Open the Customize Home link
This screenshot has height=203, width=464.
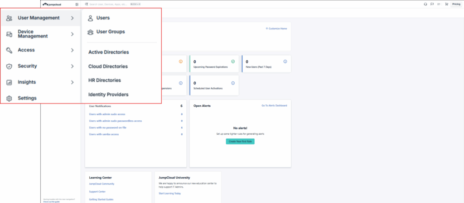276,28
